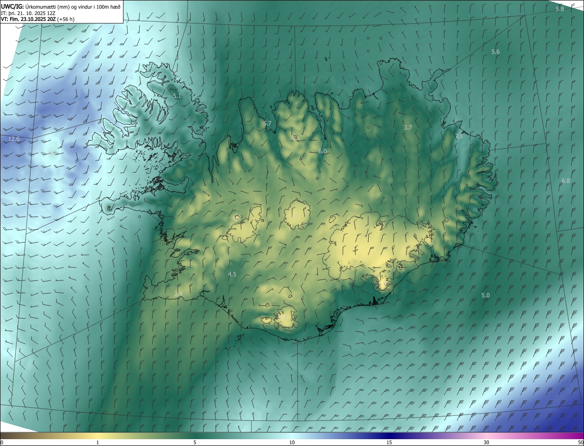Click the colorbar tick label 10
Viewport: 584px width, 446px height.
[292, 443]
